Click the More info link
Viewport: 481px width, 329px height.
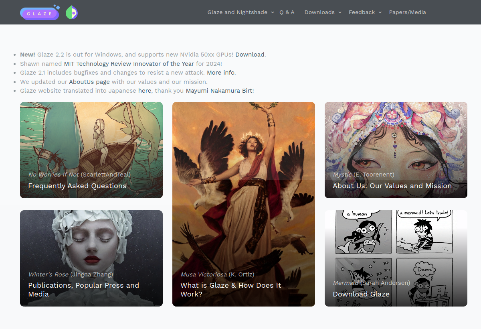(x=221, y=73)
